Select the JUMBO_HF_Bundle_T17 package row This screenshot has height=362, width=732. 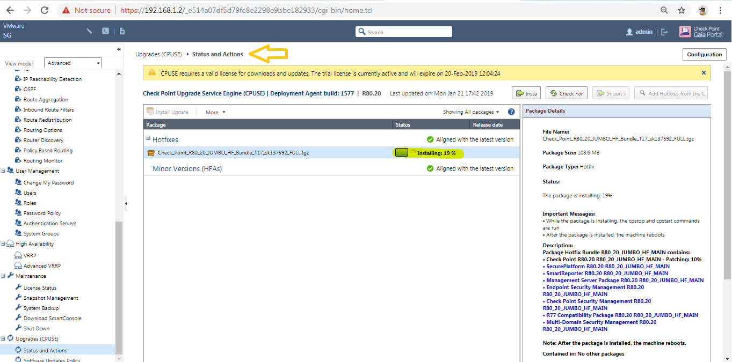(331, 153)
